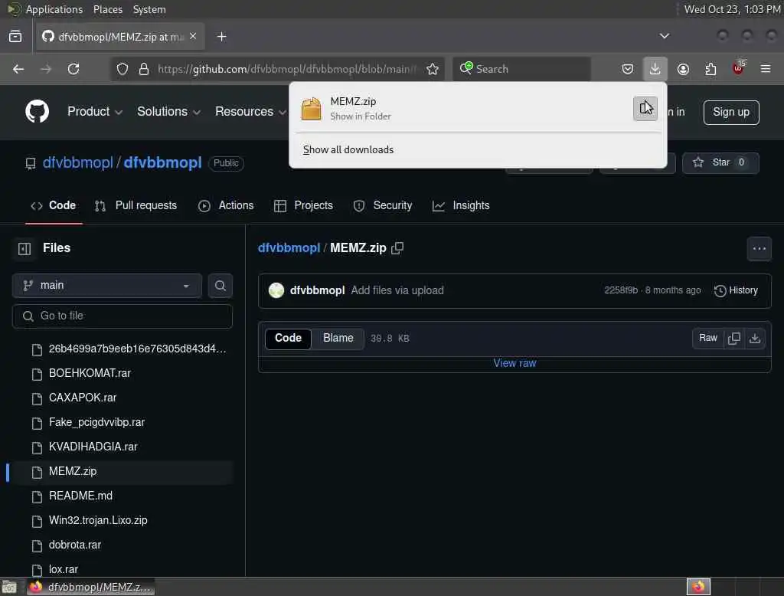Open commit message Add files via upload
Image resolution: width=784 pixels, height=596 pixels.
397,291
